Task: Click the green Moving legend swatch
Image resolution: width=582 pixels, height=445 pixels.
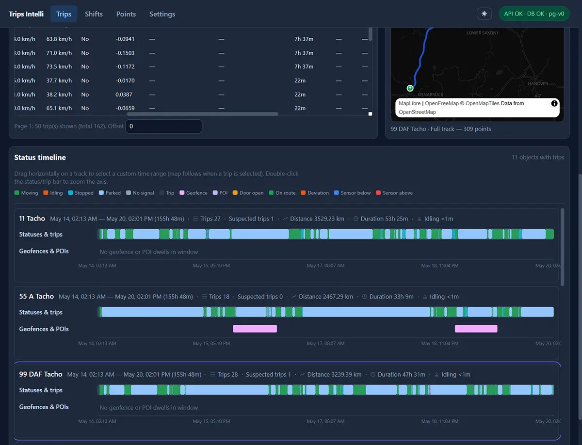Action: (x=17, y=193)
